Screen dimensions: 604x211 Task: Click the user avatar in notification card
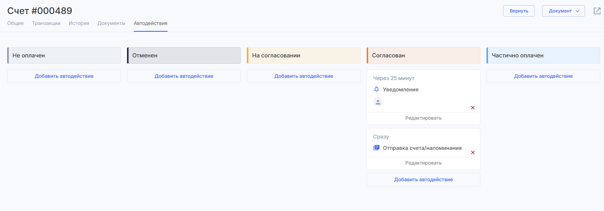click(378, 102)
